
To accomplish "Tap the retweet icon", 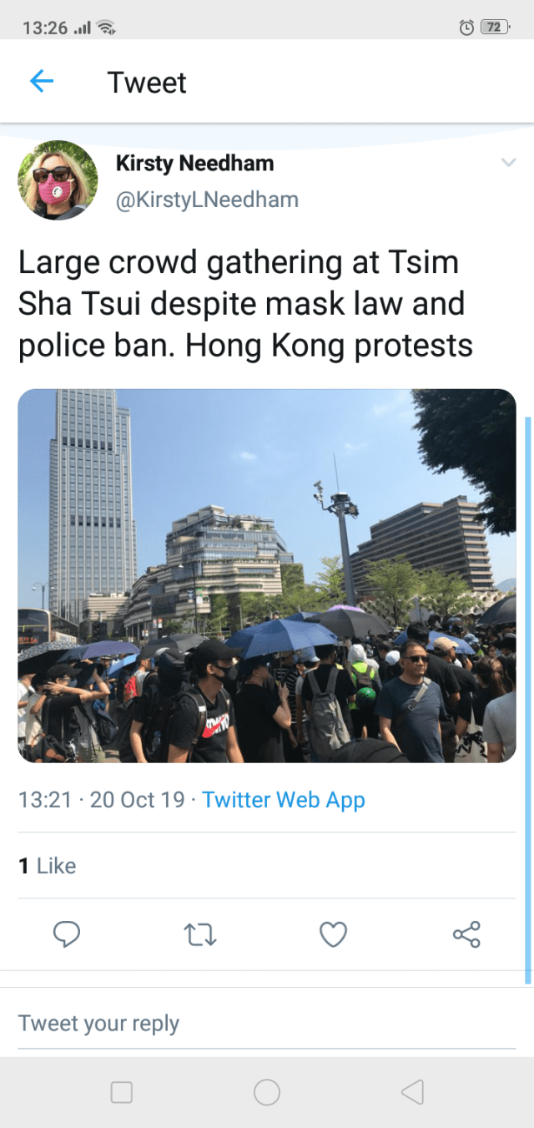I will (200, 934).
